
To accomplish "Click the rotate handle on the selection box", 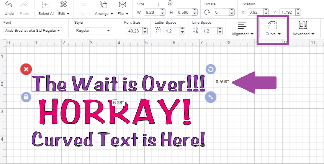I will (x=211, y=69).
